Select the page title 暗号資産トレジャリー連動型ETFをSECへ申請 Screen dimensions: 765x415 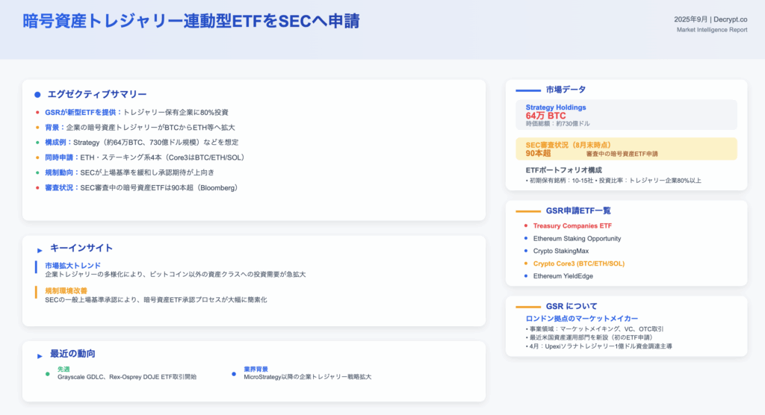coord(191,21)
